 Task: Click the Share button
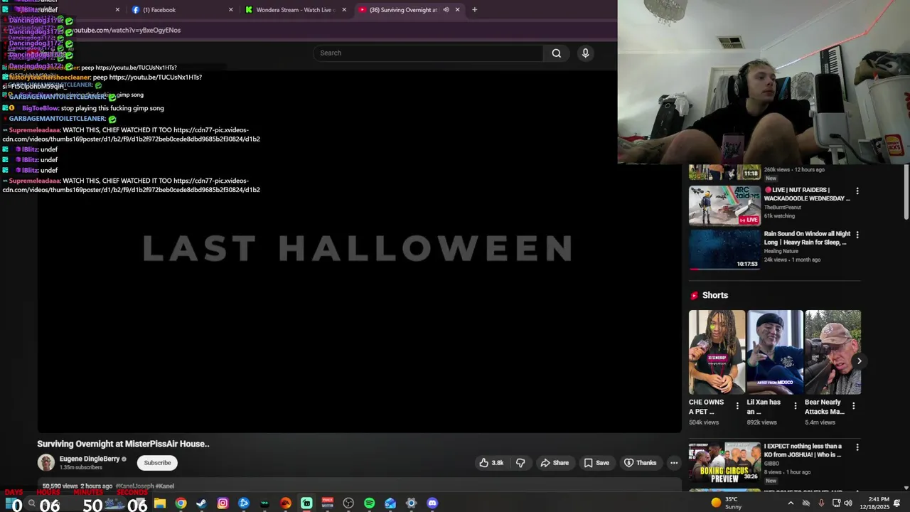555,463
